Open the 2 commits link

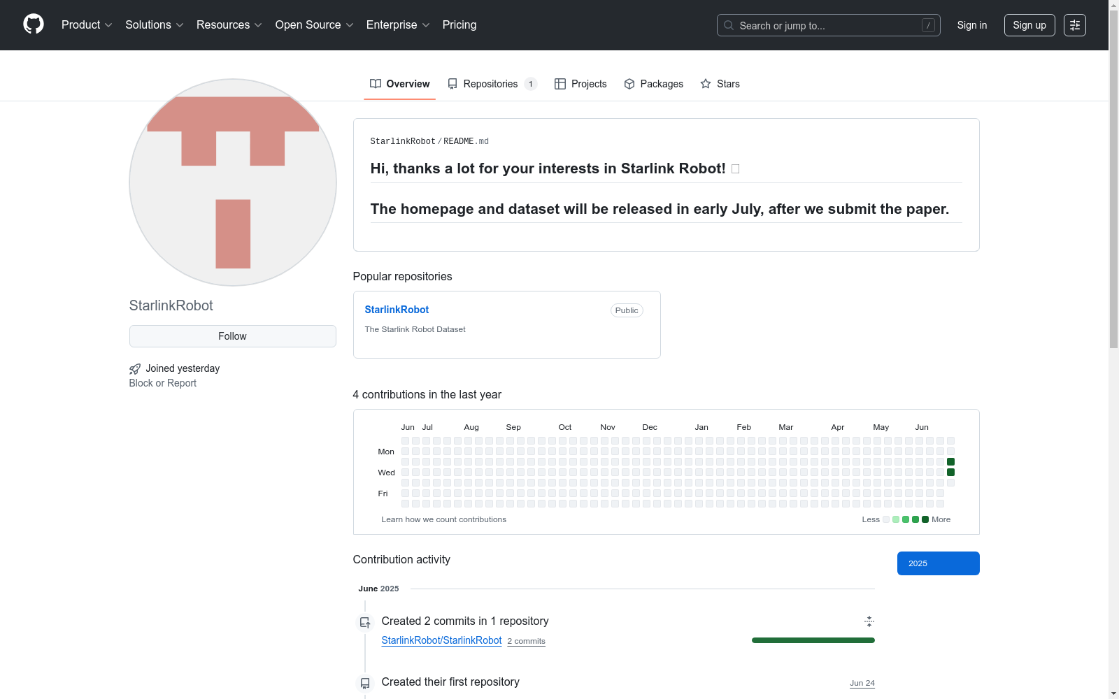[526, 641]
